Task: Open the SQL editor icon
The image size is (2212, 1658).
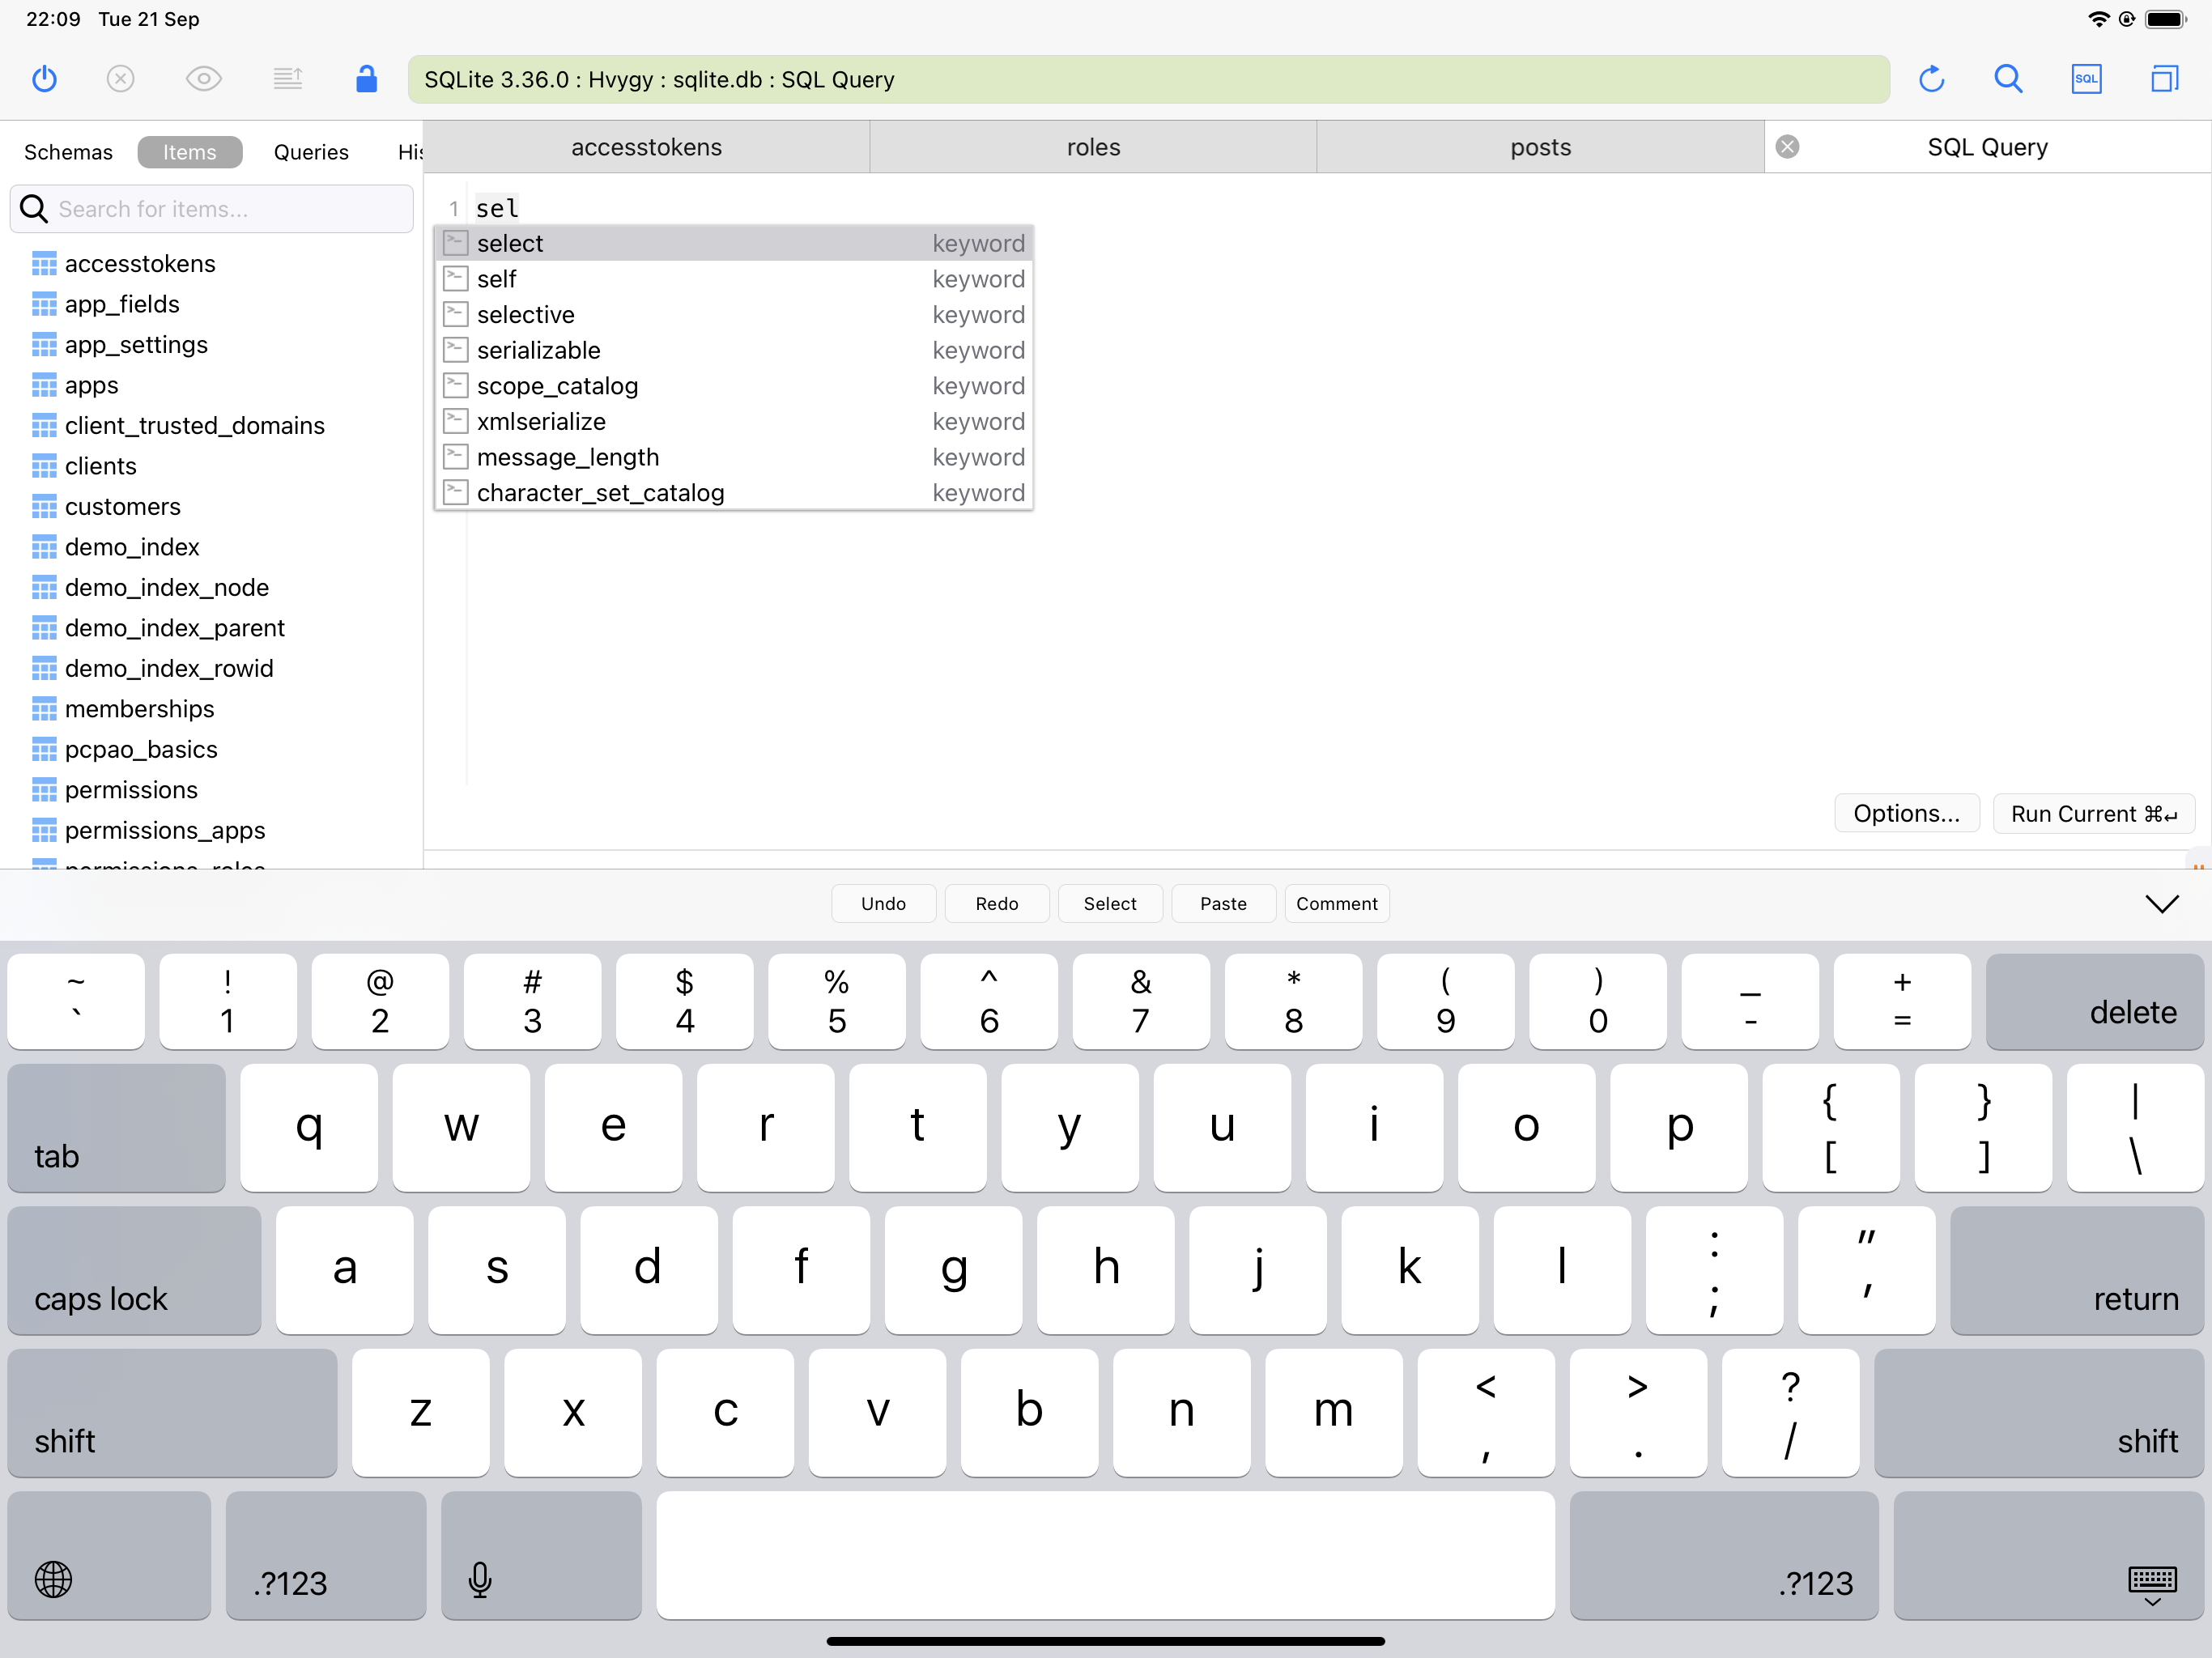Action: pyautogui.click(x=2086, y=79)
